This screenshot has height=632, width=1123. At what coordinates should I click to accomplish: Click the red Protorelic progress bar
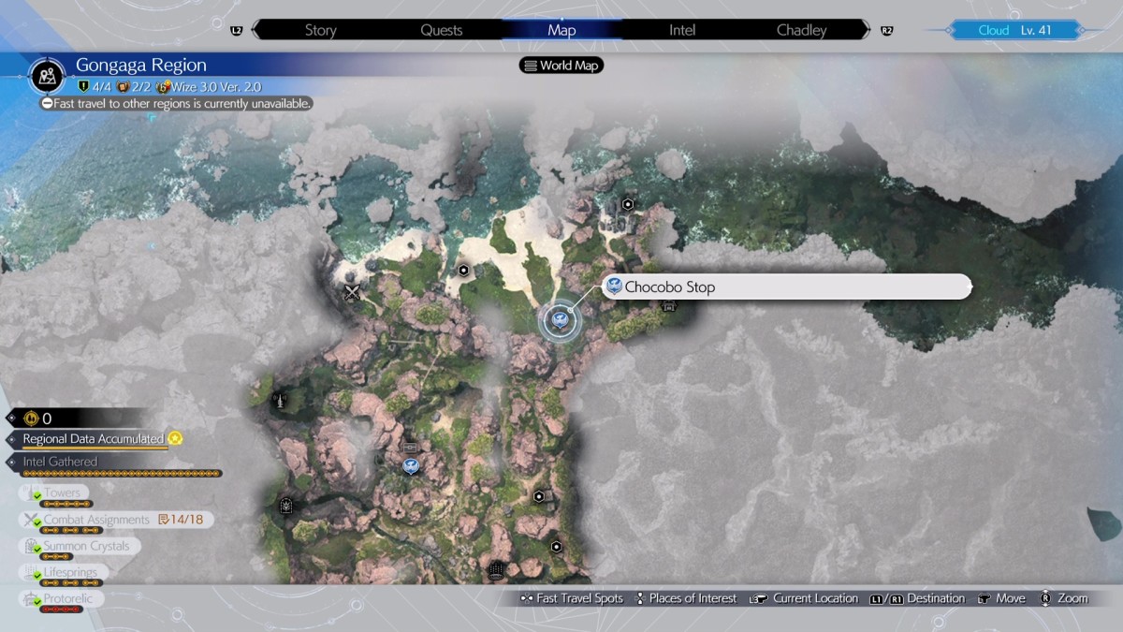coord(63,610)
